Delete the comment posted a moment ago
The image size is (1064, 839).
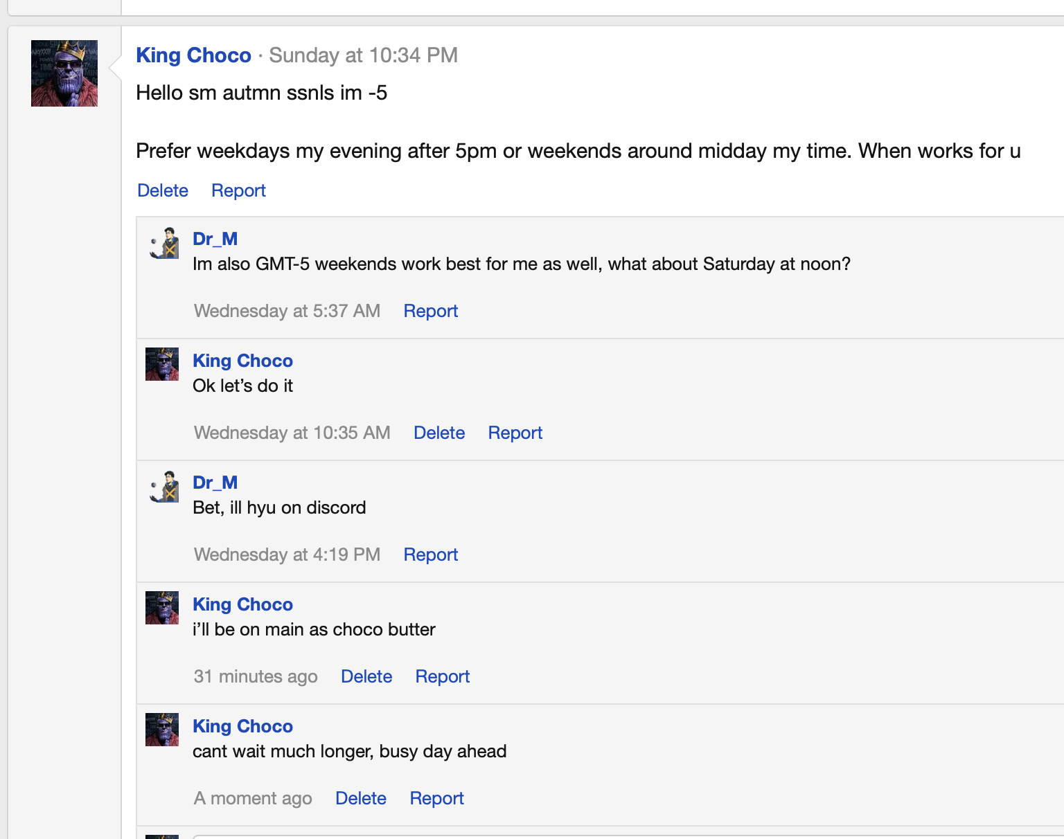[x=361, y=798]
